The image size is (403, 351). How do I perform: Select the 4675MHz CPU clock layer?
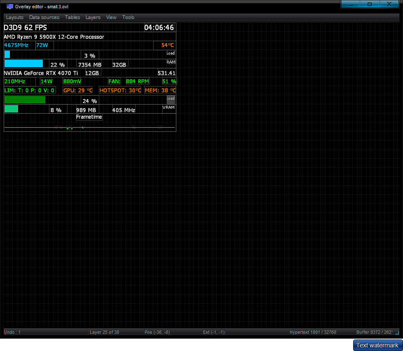16,45
